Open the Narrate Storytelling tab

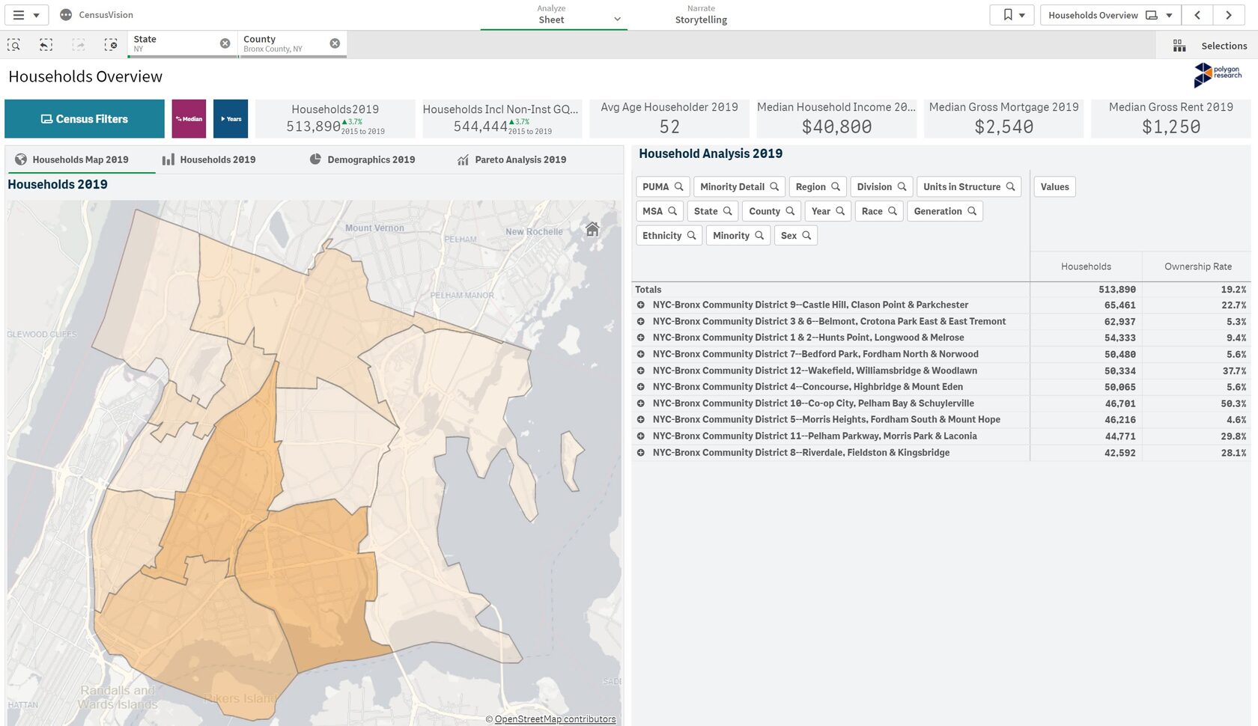click(701, 15)
